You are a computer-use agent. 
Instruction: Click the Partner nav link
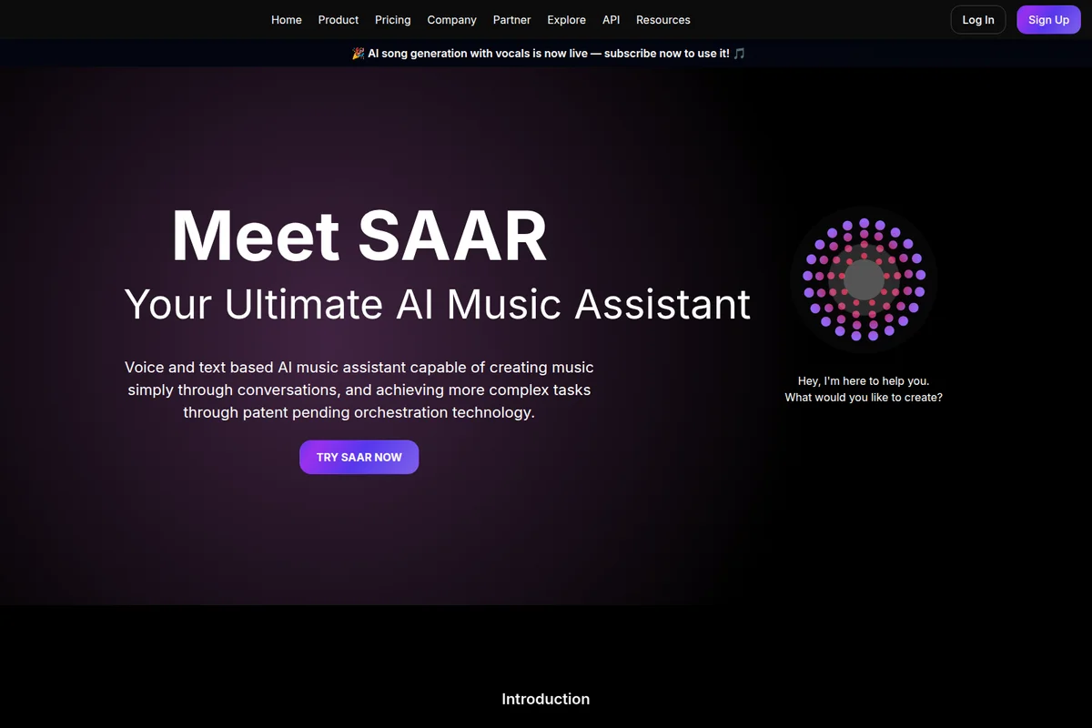click(511, 19)
